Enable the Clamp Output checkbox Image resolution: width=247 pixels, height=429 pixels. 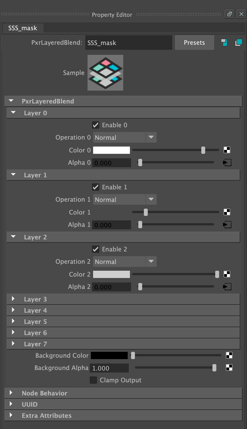pos(93,380)
